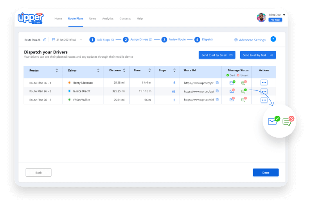Click email status icon for Vivian Walker
The width and height of the screenshot is (311, 207).
point(232,99)
